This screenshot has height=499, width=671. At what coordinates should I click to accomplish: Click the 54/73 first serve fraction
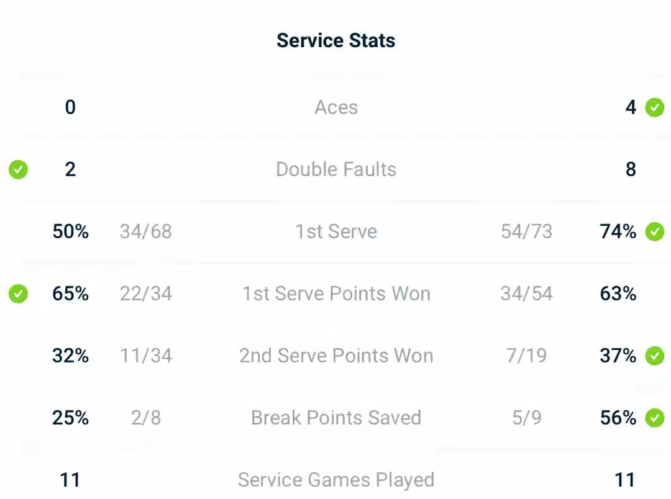point(526,232)
